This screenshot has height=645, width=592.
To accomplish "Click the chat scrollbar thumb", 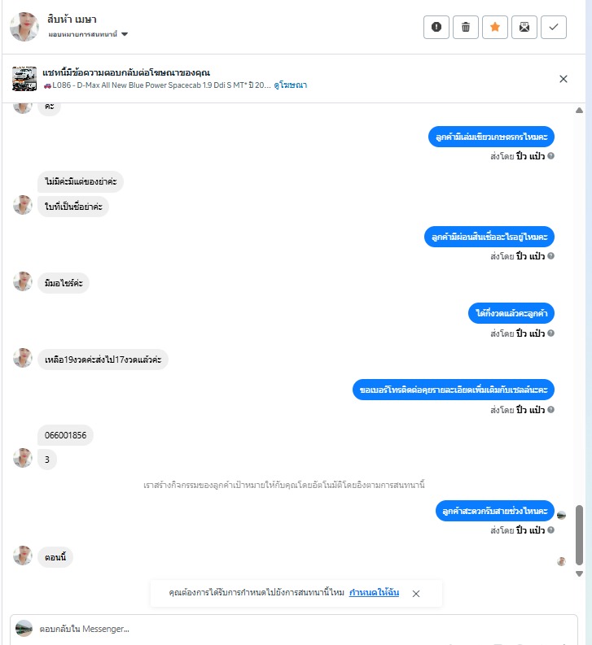I will 579,535.
